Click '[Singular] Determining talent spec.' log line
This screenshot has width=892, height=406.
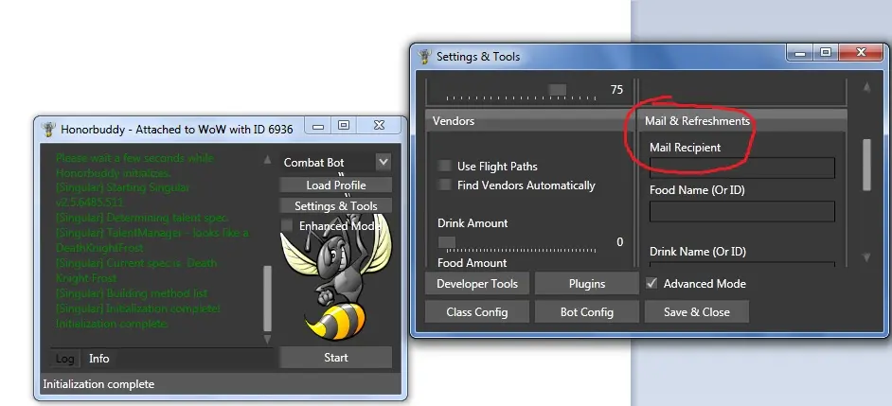[142, 218]
